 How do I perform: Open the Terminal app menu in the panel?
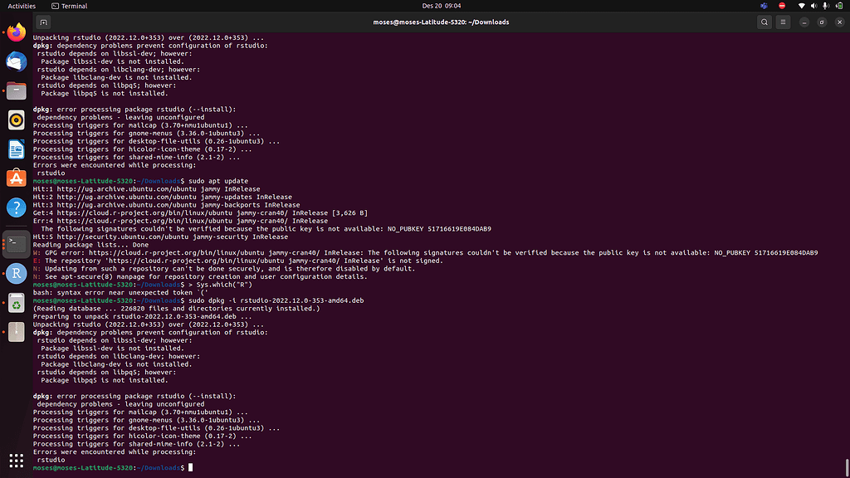(x=69, y=6)
